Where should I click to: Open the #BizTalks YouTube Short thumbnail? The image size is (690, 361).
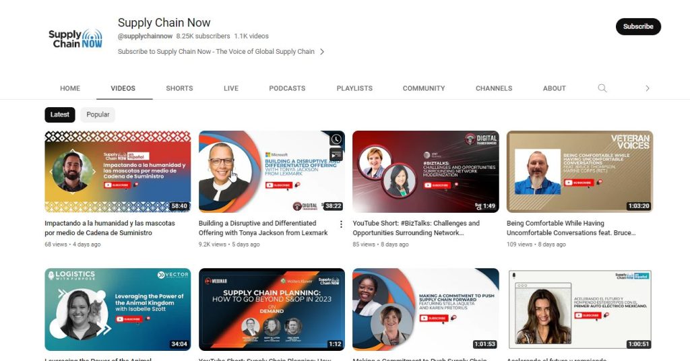pyautogui.click(x=425, y=171)
